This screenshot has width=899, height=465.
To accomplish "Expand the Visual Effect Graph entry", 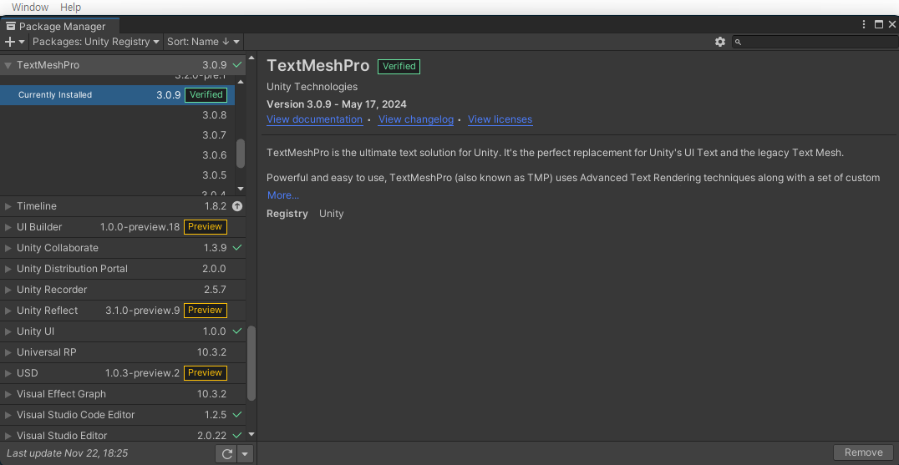I will click(8, 394).
